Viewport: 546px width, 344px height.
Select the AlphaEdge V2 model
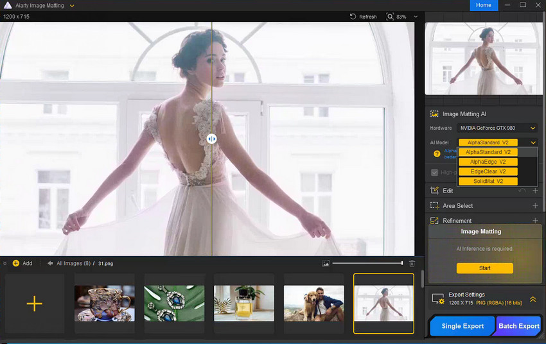(488, 162)
